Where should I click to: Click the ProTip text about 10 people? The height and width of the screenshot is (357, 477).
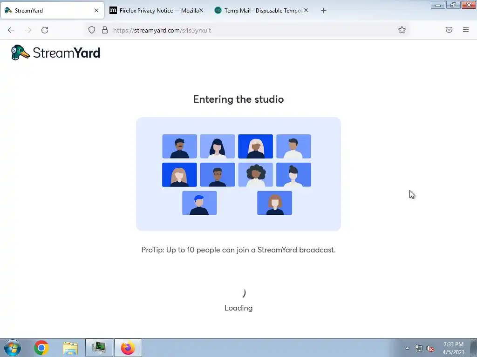click(x=238, y=250)
